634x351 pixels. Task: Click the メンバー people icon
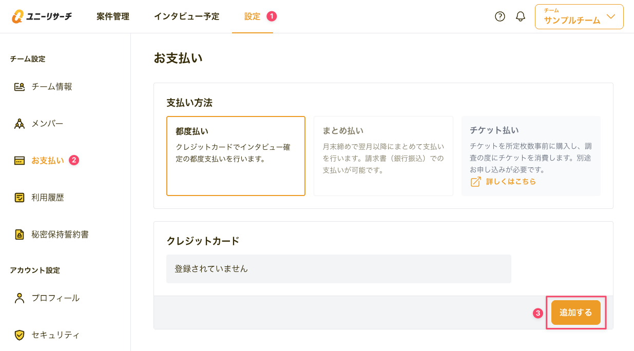20,124
